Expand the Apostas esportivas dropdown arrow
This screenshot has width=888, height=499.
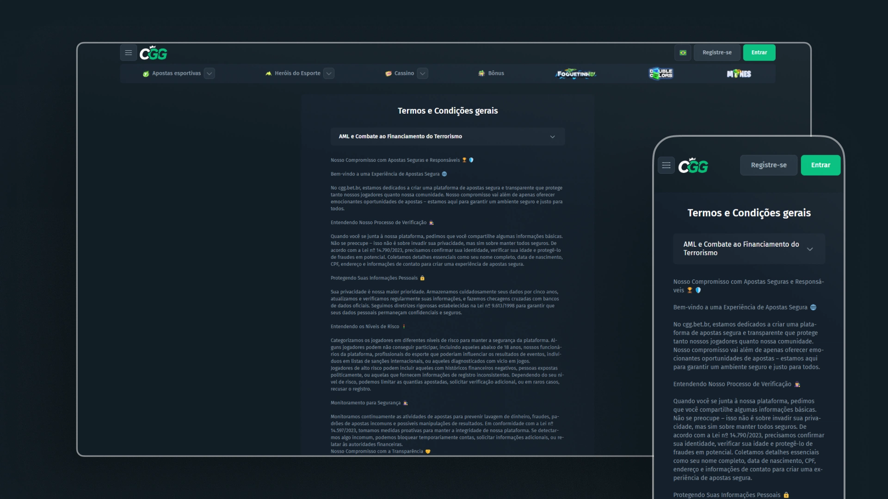click(210, 73)
